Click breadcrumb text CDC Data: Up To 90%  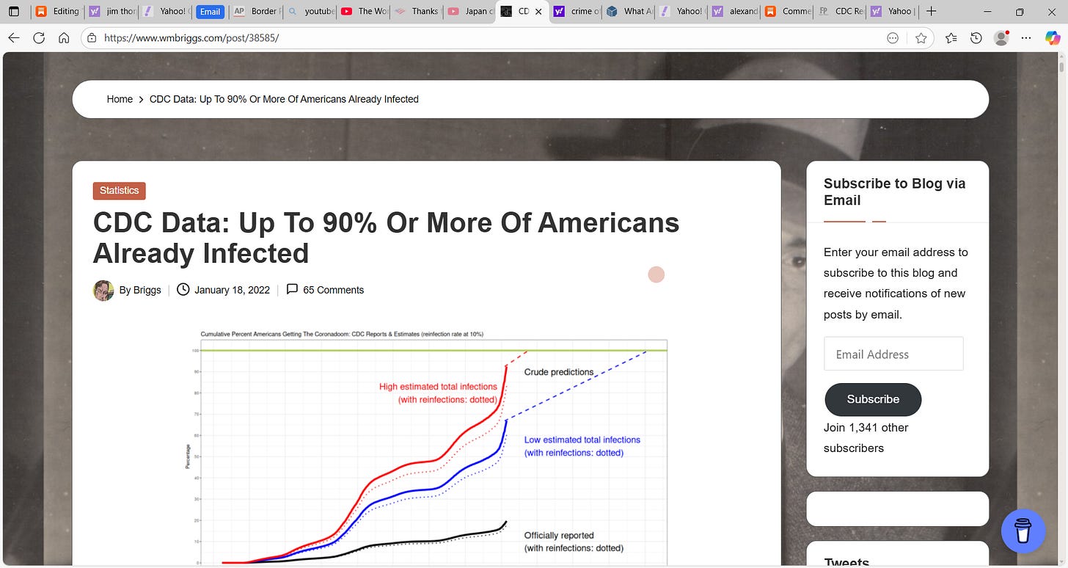pos(284,99)
